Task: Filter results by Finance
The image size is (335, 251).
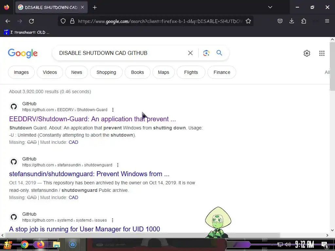Action: point(222,72)
